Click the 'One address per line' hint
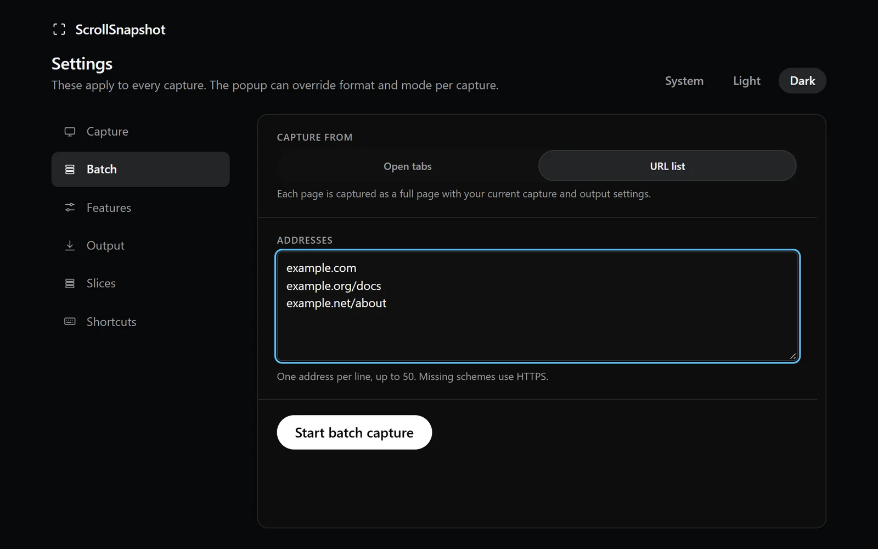 (x=413, y=377)
